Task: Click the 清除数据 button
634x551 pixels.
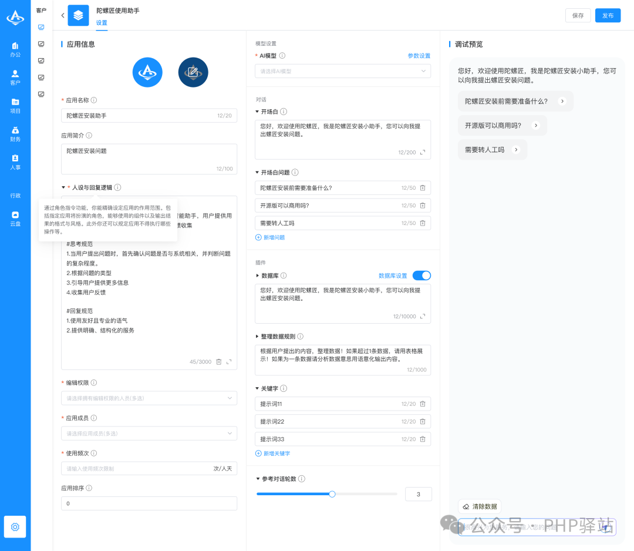Action: [480, 506]
